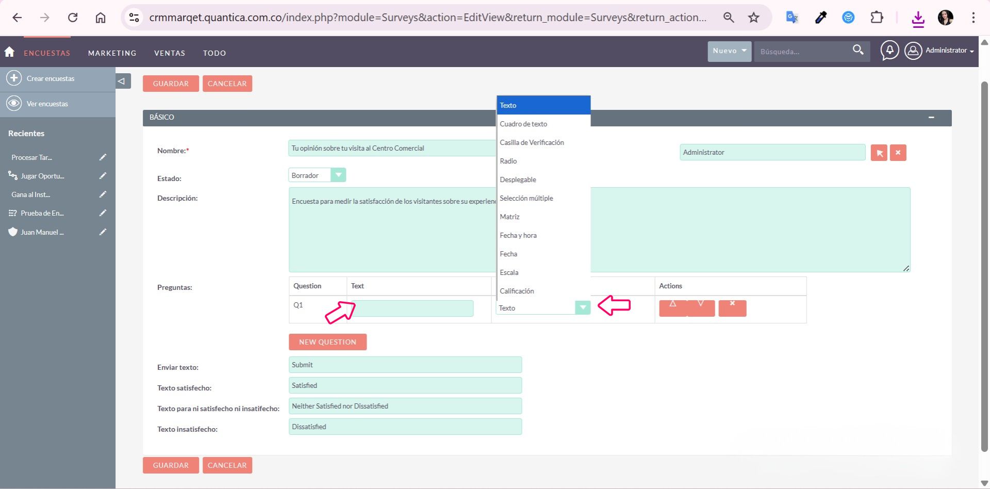Click the edit pencil next to Procesar Tar...
Image resolution: width=990 pixels, height=489 pixels.
click(103, 157)
